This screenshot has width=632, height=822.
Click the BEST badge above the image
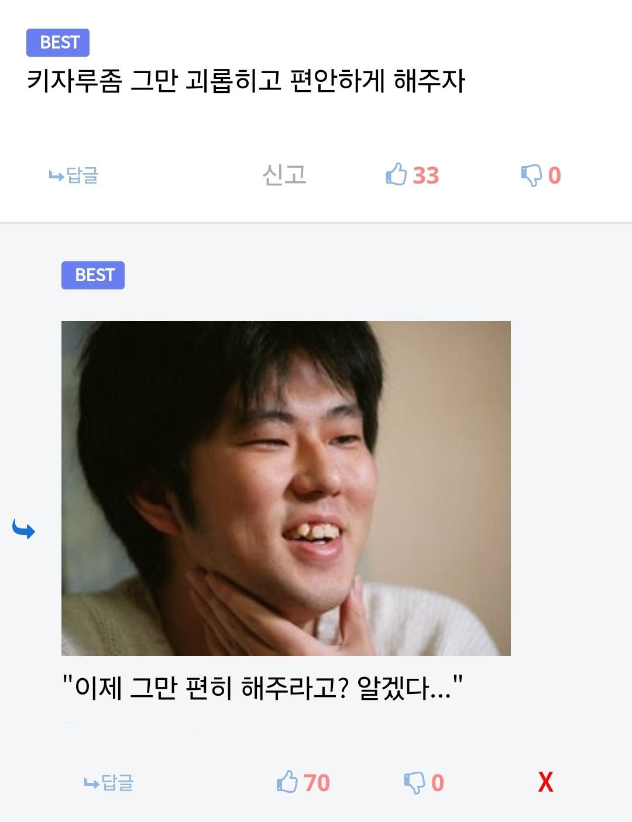tap(93, 275)
